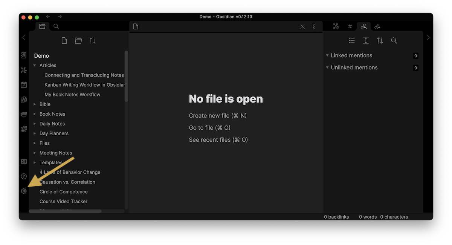Open the Outgoing links tab
The width and height of the screenshot is (452, 245).
[x=377, y=26]
